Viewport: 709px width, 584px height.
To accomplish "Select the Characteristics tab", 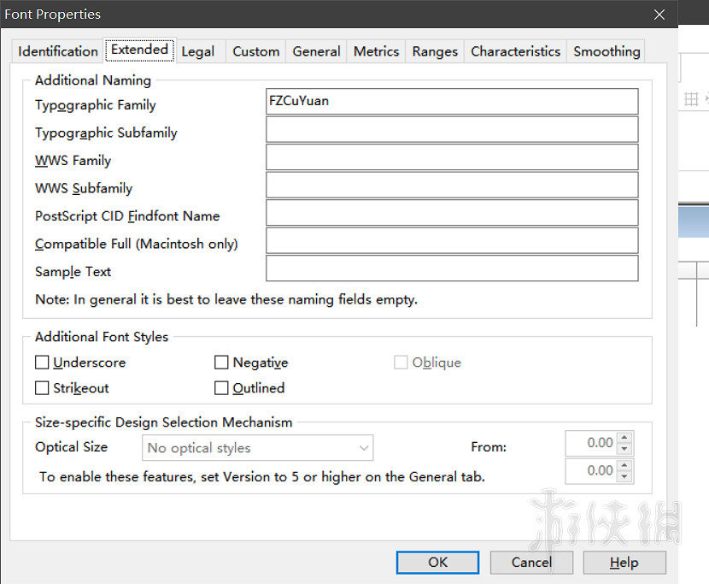I will point(515,51).
